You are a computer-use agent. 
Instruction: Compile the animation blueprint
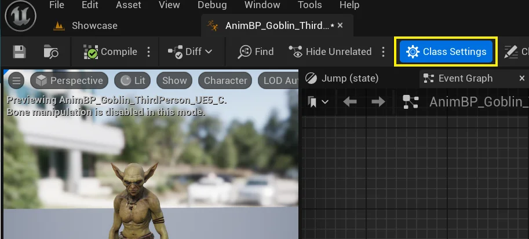point(110,52)
